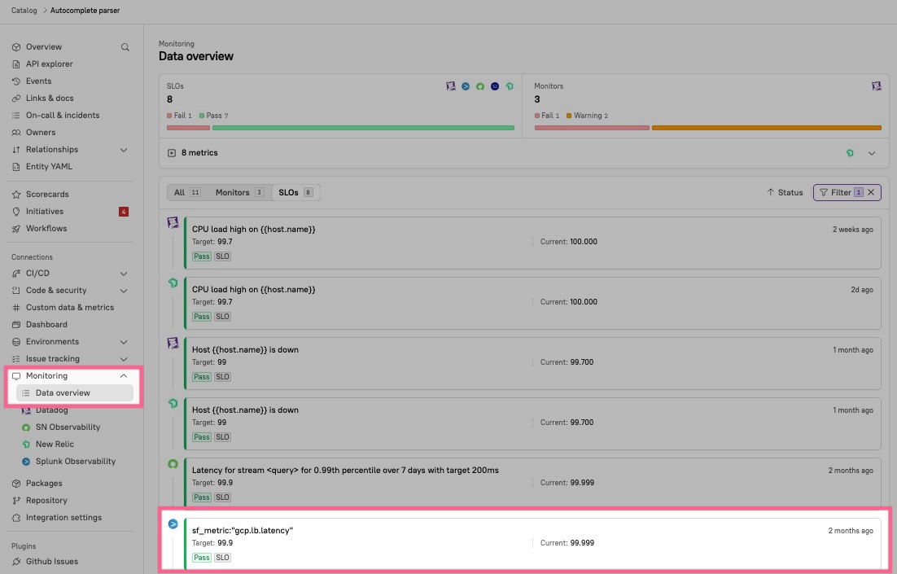This screenshot has width=897, height=574.
Task: Open Github Issues plugin
Action: click(x=51, y=562)
